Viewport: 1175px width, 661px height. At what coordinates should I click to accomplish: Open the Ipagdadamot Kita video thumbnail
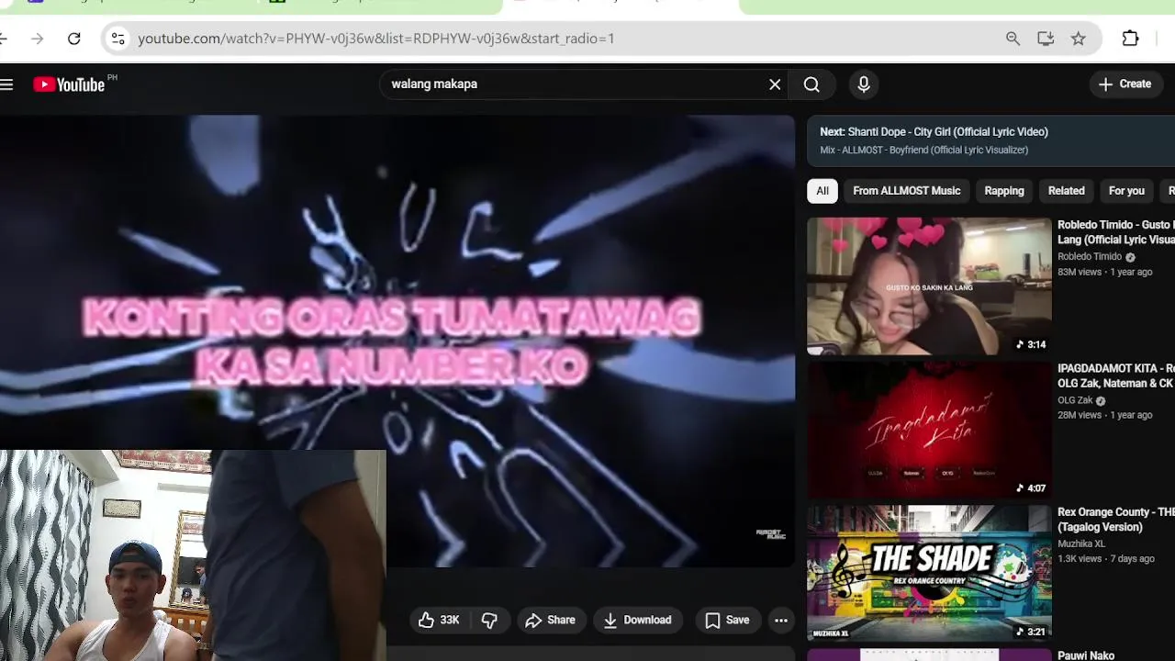click(x=929, y=430)
